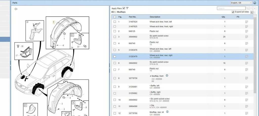Open note icon for part 31407825
The image size is (259, 116).
tap(247, 26)
